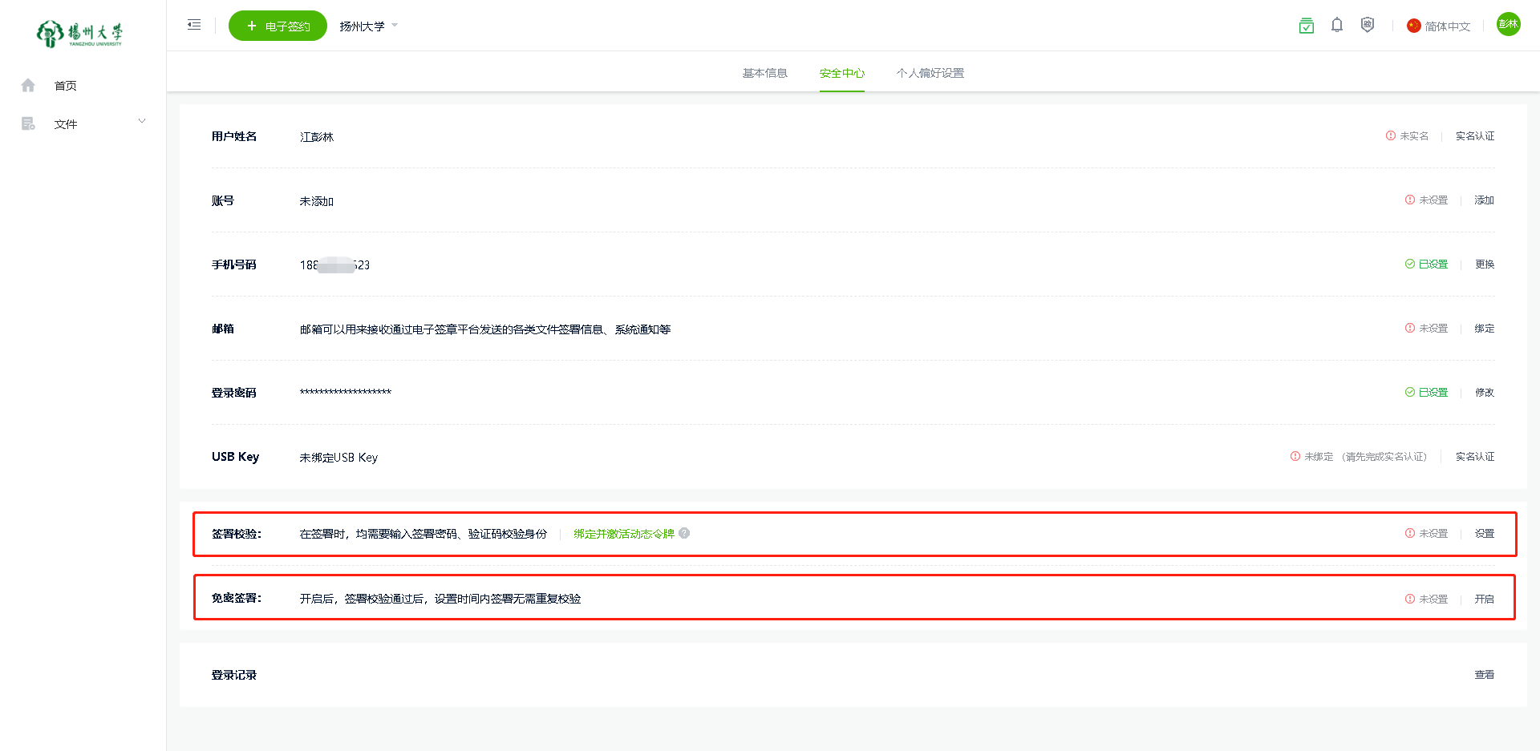
Task: Click 修改 for login password
Action: coord(1484,393)
